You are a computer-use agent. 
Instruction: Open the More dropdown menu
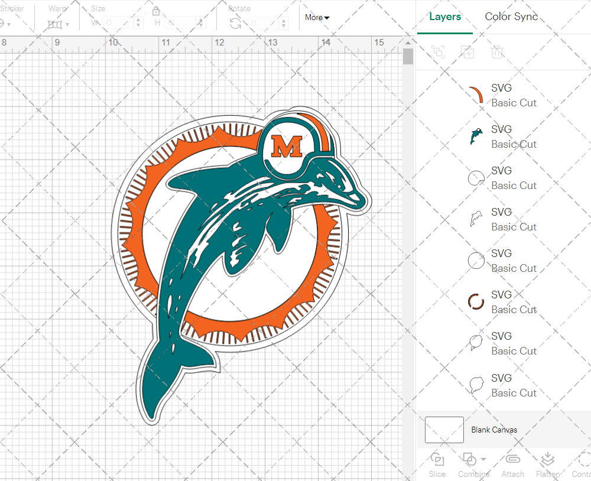317,18
